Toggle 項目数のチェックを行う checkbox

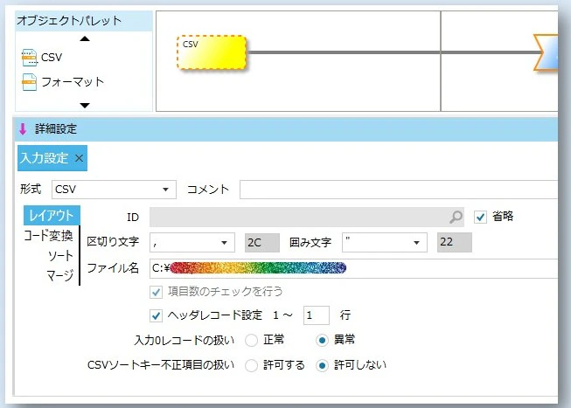point(157,292)
